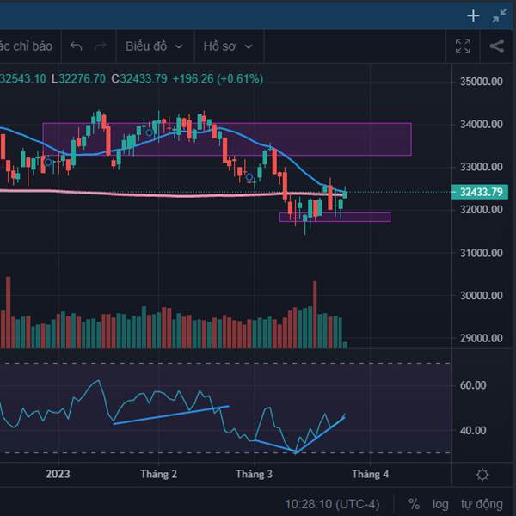Click the C32433.79 close value

pos(139,78)
